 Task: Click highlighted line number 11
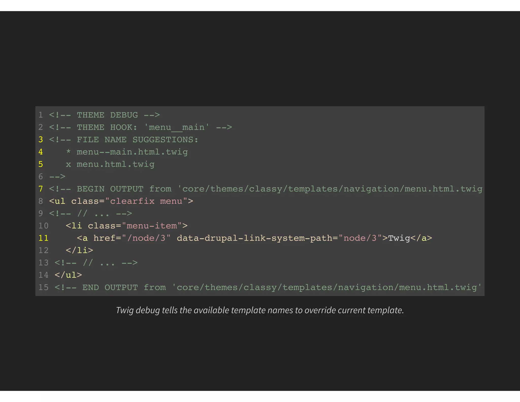click(x=43, y=238)
